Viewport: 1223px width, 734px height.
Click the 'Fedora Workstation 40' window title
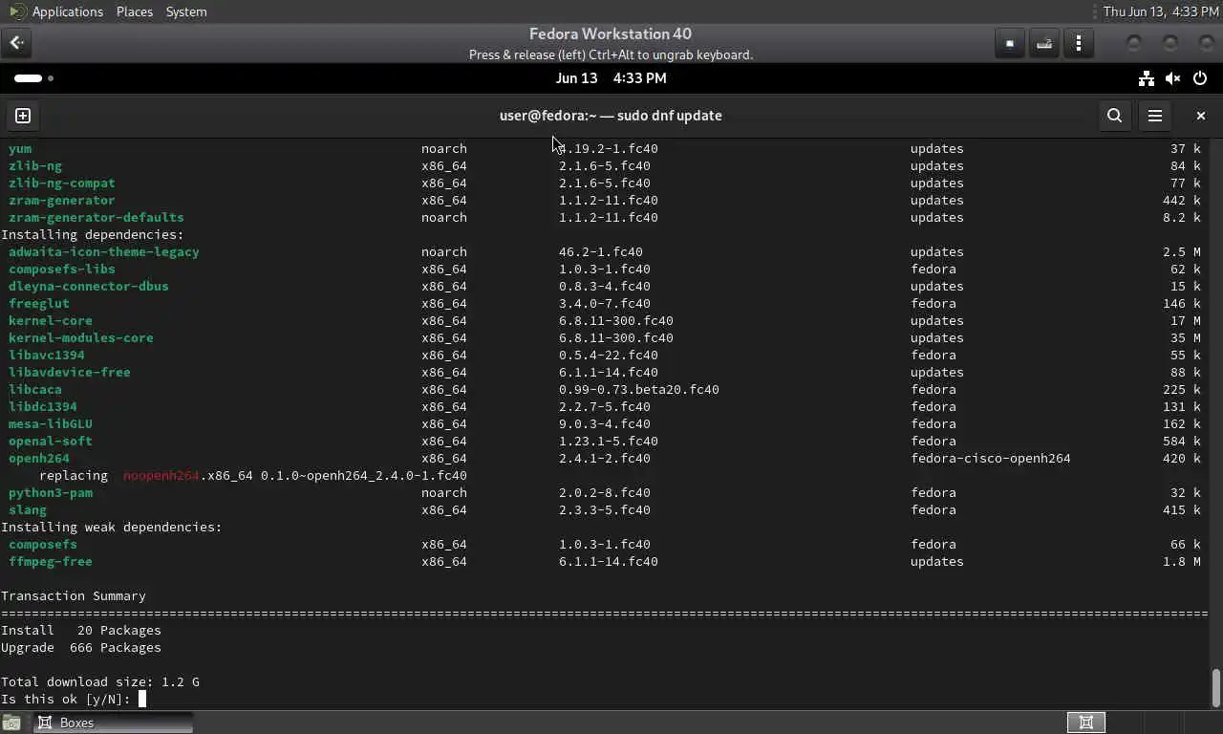611,33
